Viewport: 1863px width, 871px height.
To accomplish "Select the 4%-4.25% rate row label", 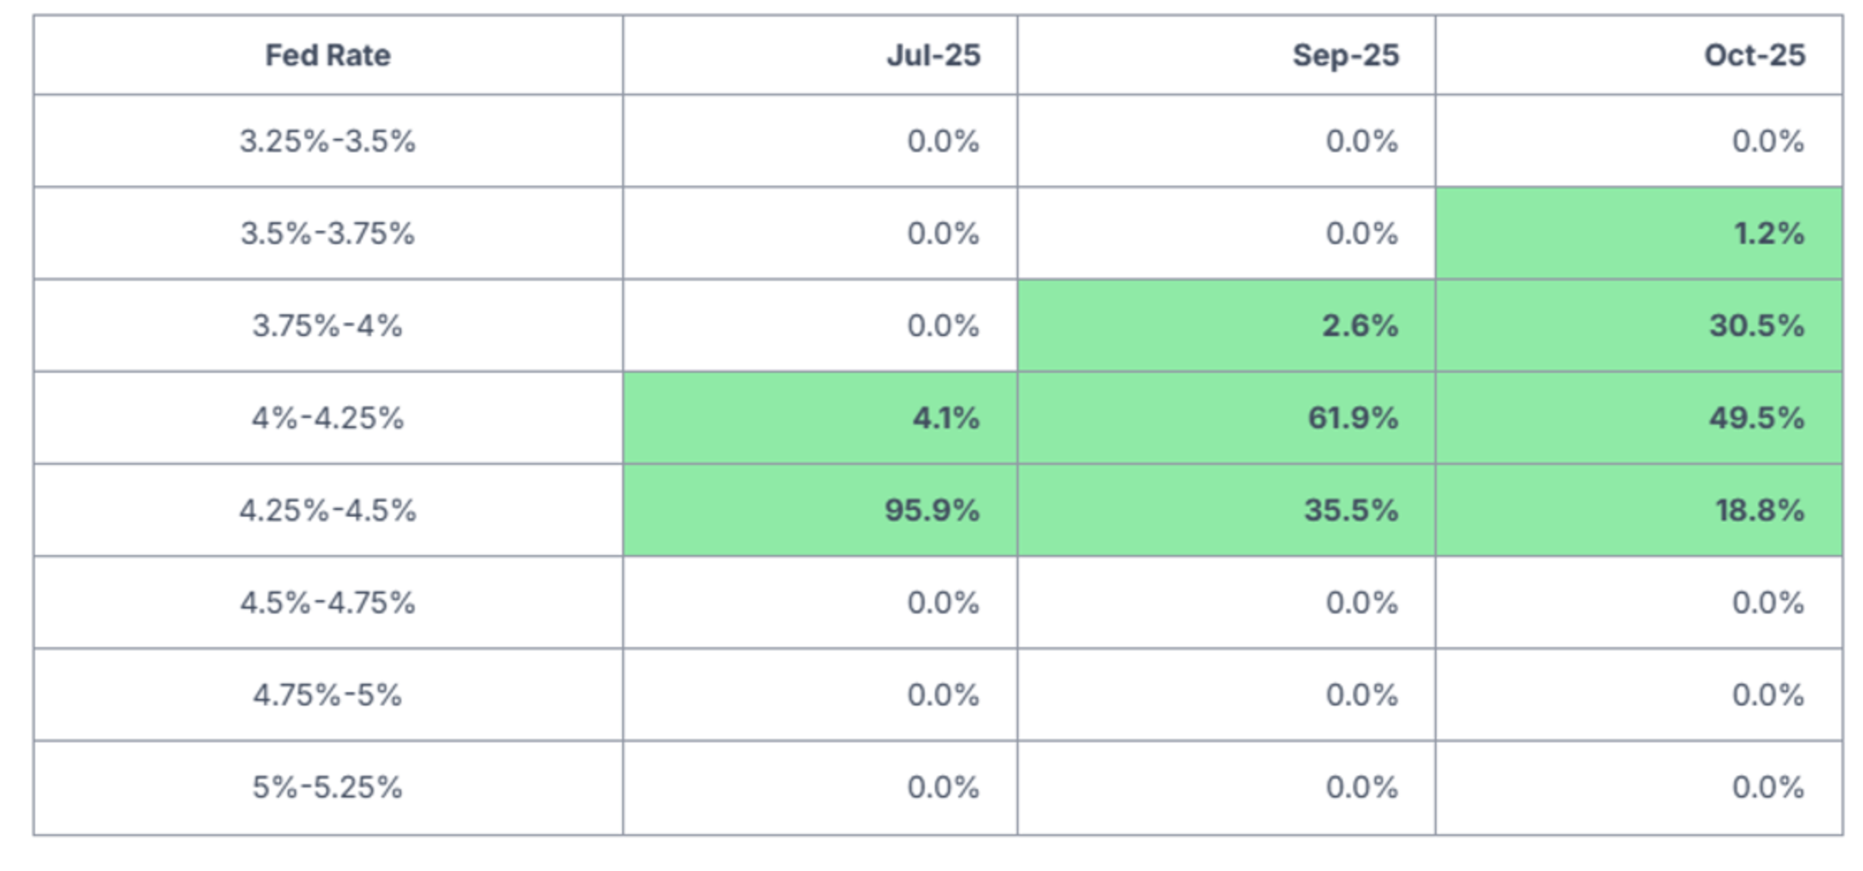I will (x=328, y=417).
